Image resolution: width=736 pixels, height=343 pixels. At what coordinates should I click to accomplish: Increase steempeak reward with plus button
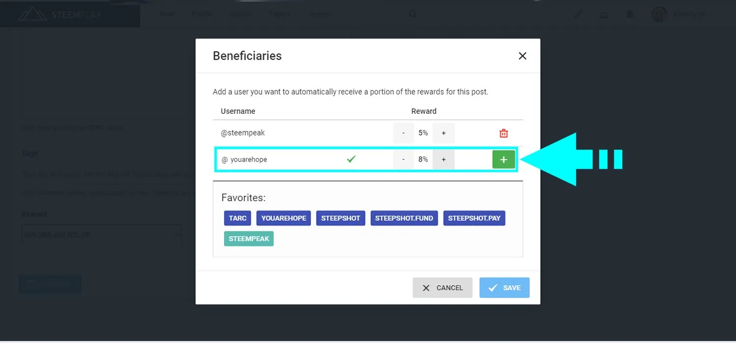click(444, 133)
